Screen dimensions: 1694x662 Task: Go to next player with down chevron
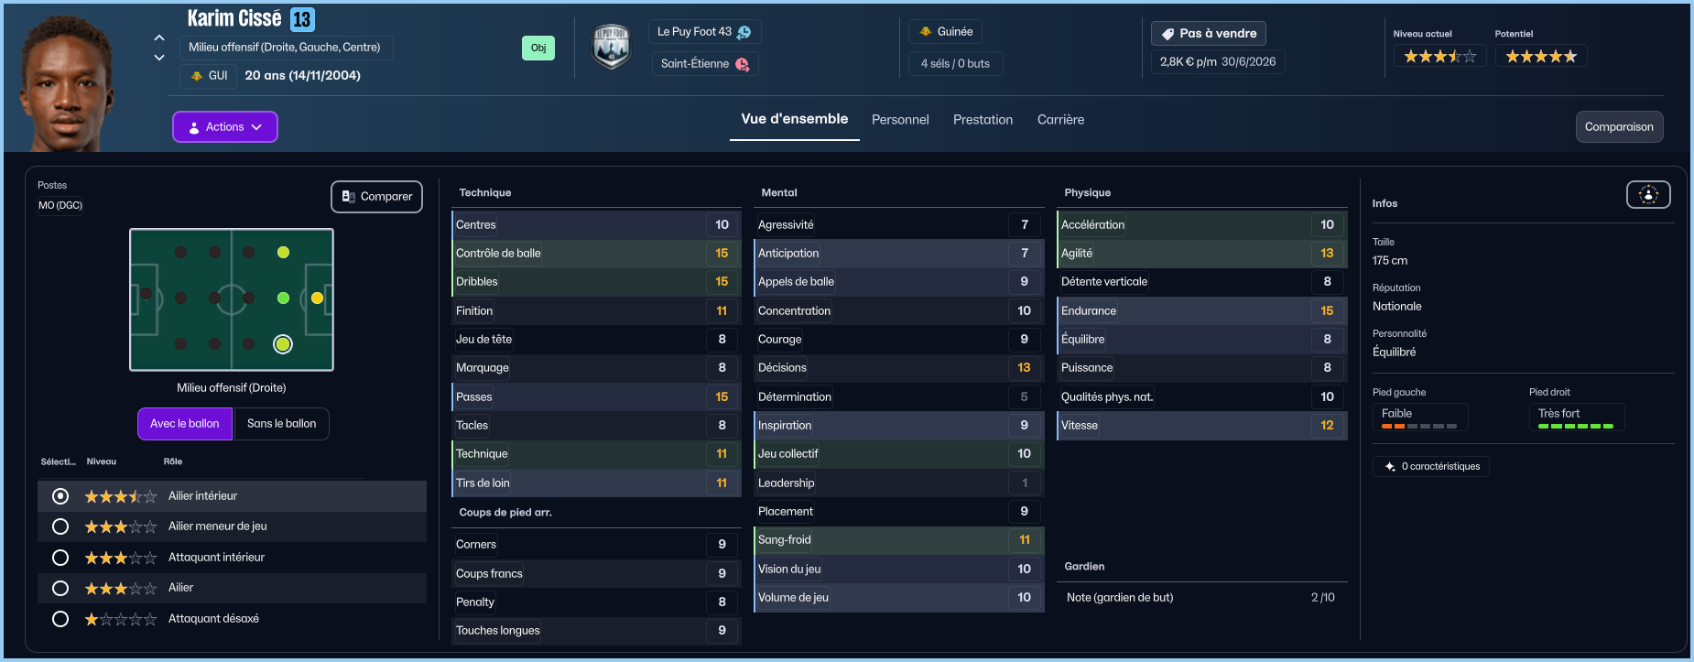159,58
